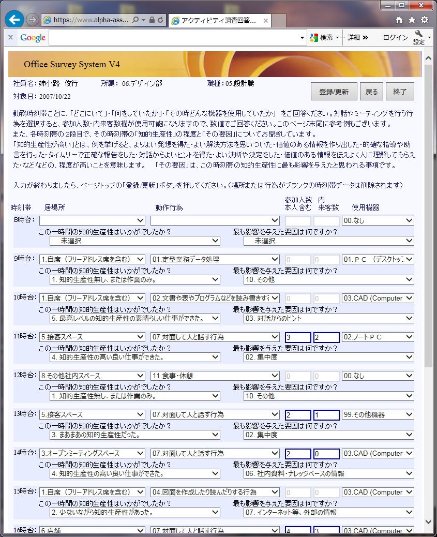
Task: Open 8時台 居場所 dropdown
Action: click(x=92, y=220)
